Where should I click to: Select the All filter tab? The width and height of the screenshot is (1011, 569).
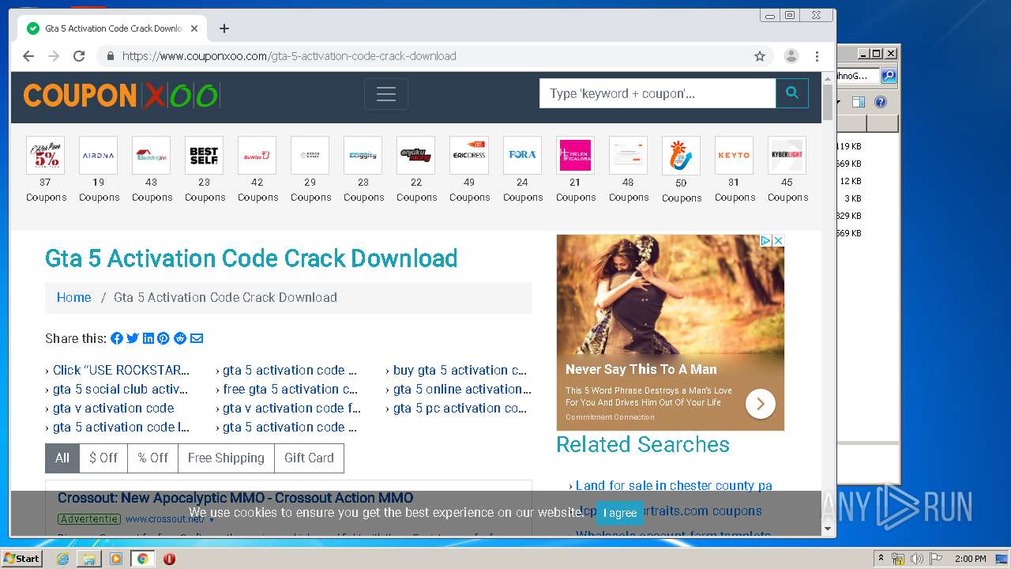(x=62, y=458)
